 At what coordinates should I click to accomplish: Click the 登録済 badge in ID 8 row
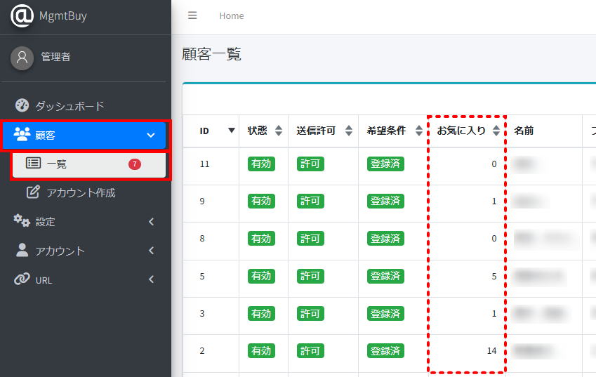coord(385,238)
